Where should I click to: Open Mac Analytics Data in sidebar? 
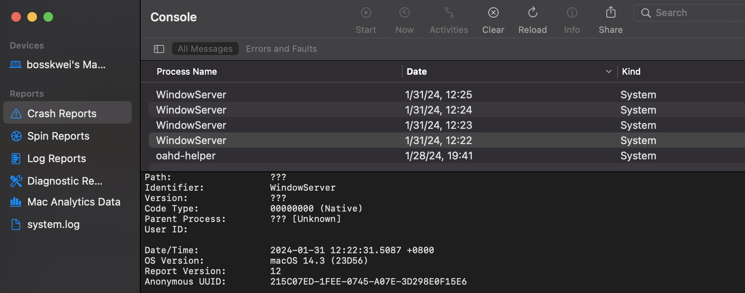tap(74, 202)
